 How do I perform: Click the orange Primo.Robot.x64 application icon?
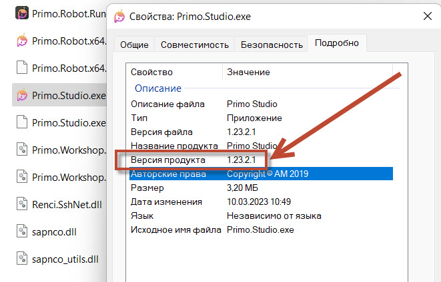(x=22, y=41)
